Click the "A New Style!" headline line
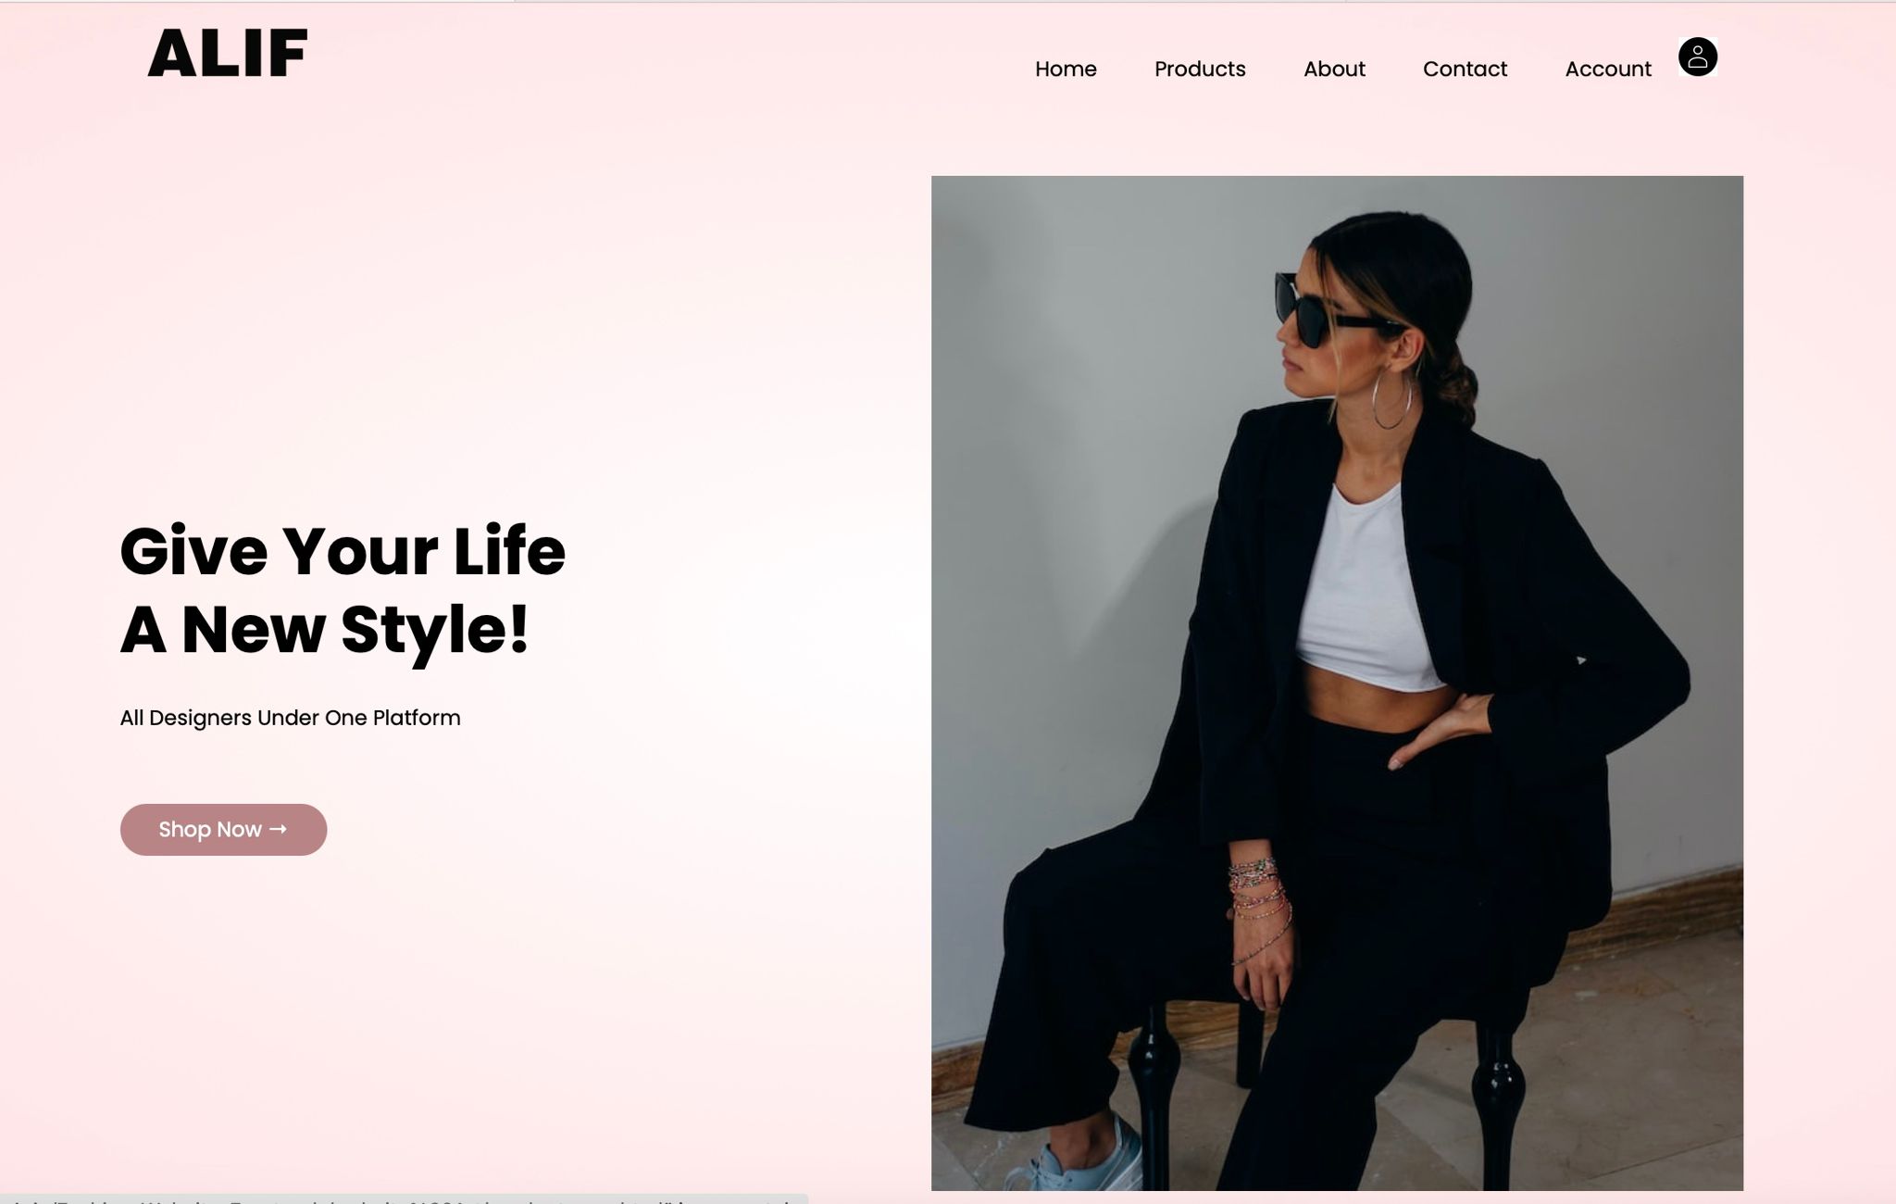This screenshot has width=1896, height=1204. click(324, 632)
